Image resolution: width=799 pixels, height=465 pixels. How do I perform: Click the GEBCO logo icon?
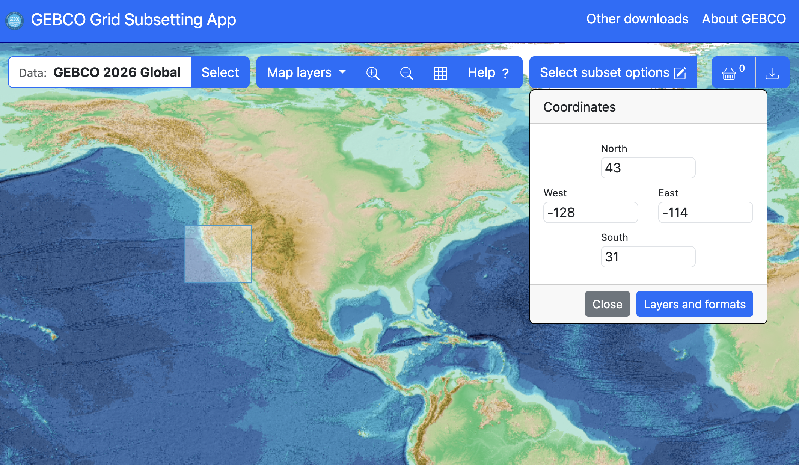coord(15,20)
